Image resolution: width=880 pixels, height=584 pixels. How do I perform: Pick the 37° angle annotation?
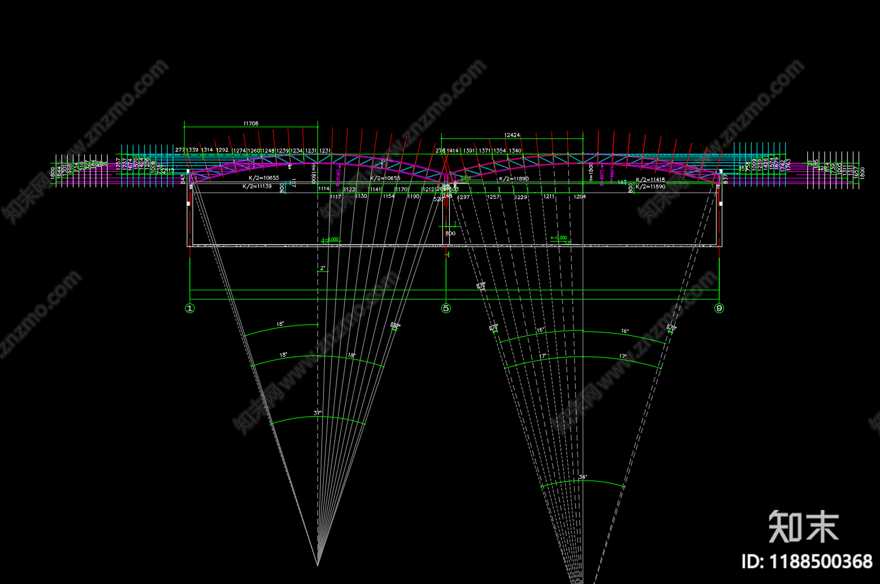(x=317, y=413)
